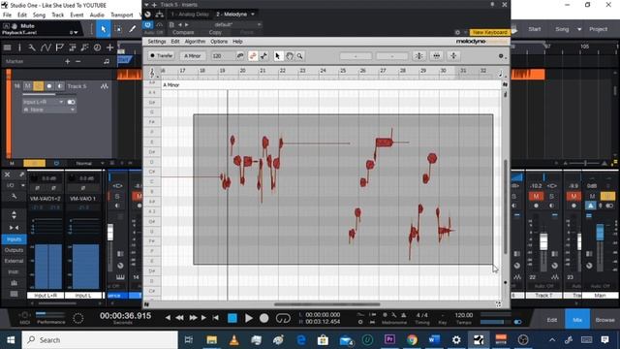Open the Mix view button
Screen dimensions: 620x349
click(x=577, y=320)
